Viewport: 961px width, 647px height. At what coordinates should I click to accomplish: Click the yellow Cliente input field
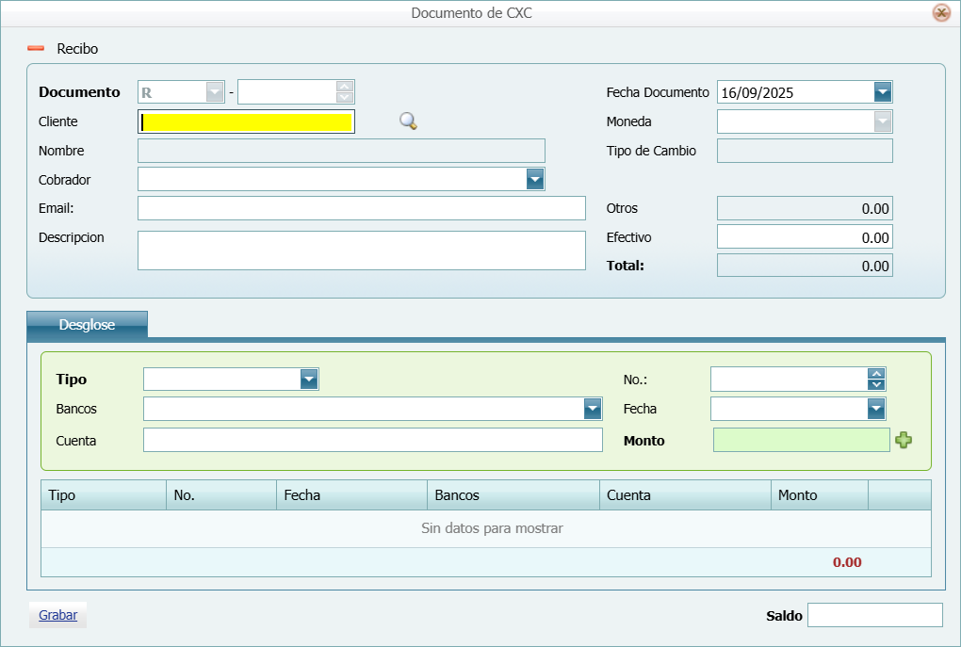[x=247, y=121]
